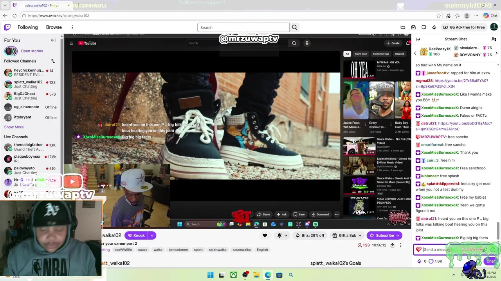Sort the Followed Channels list
This screenshot has height=281, width=501.
(53, 61)
